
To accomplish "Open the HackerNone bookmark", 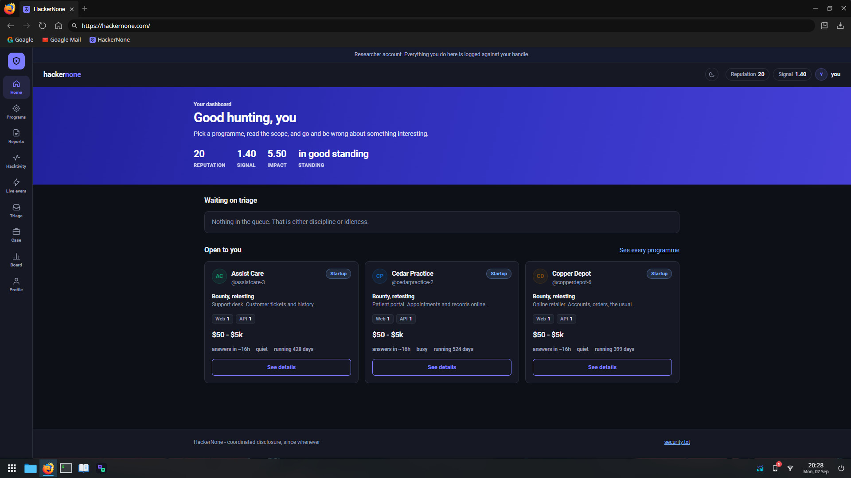I will 109,40.
